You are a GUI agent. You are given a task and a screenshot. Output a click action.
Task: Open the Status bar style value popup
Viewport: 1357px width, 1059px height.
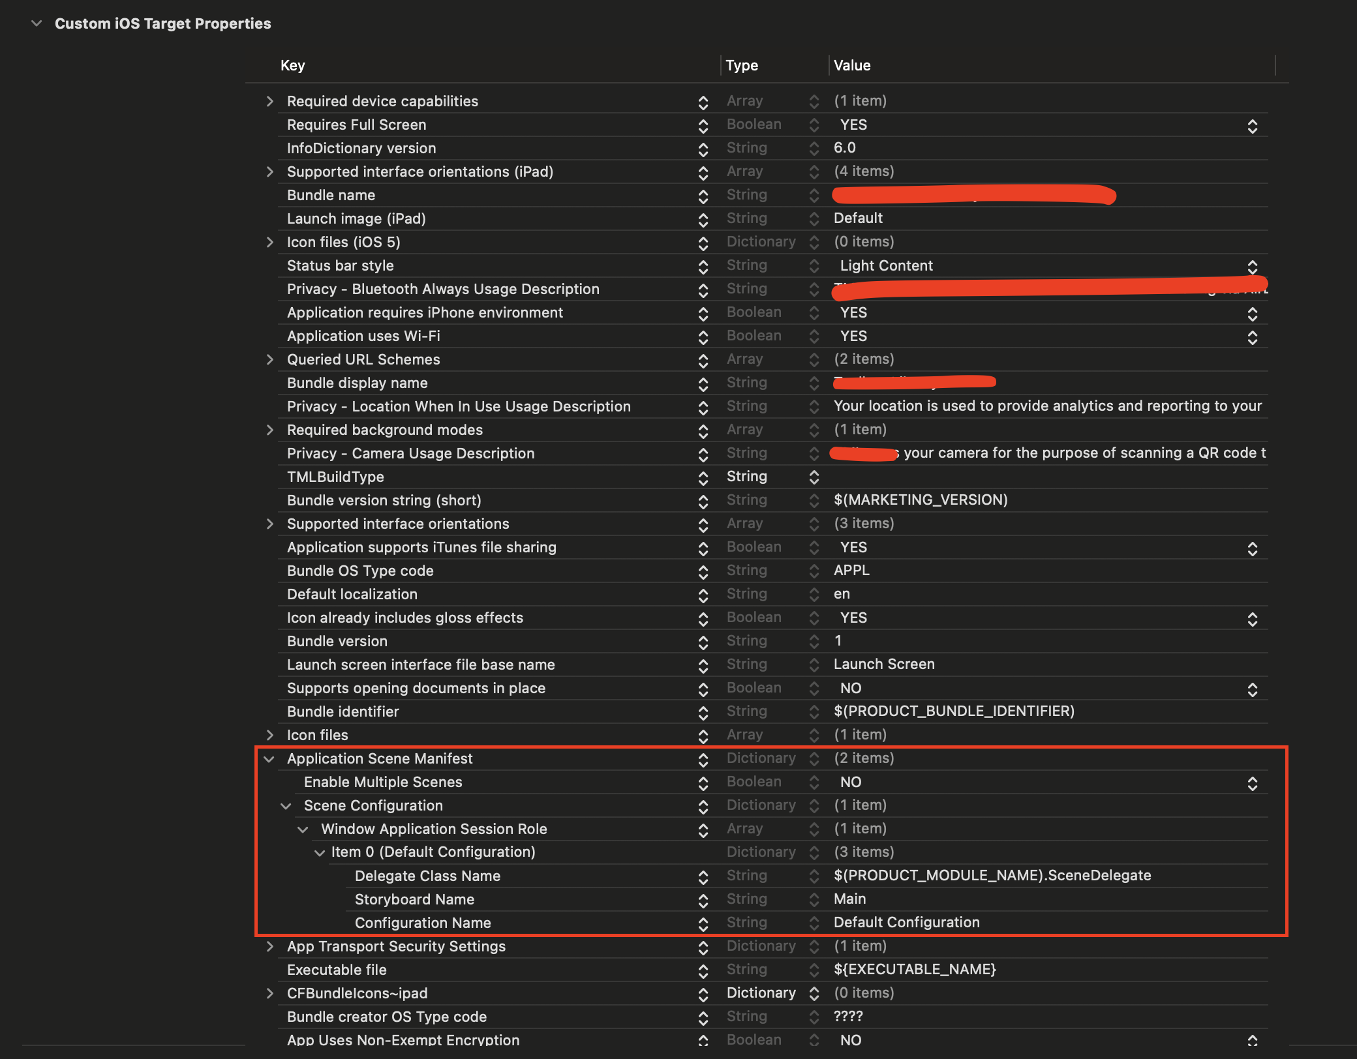[x=1252, y=266]
